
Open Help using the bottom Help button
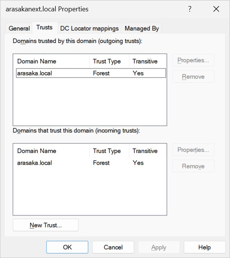pos(204,247)
